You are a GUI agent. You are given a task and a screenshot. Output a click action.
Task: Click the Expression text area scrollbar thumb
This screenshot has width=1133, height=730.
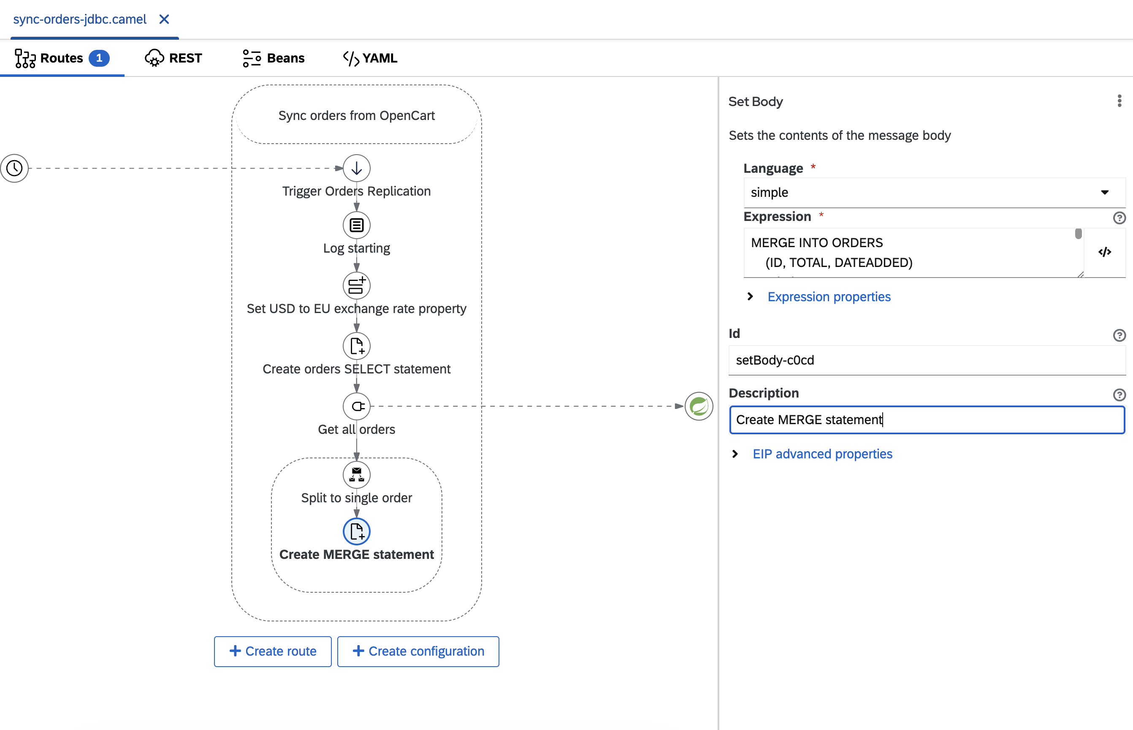1079,234
